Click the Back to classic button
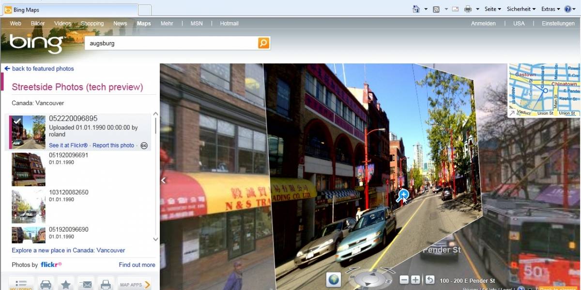 tap(558, 289)
